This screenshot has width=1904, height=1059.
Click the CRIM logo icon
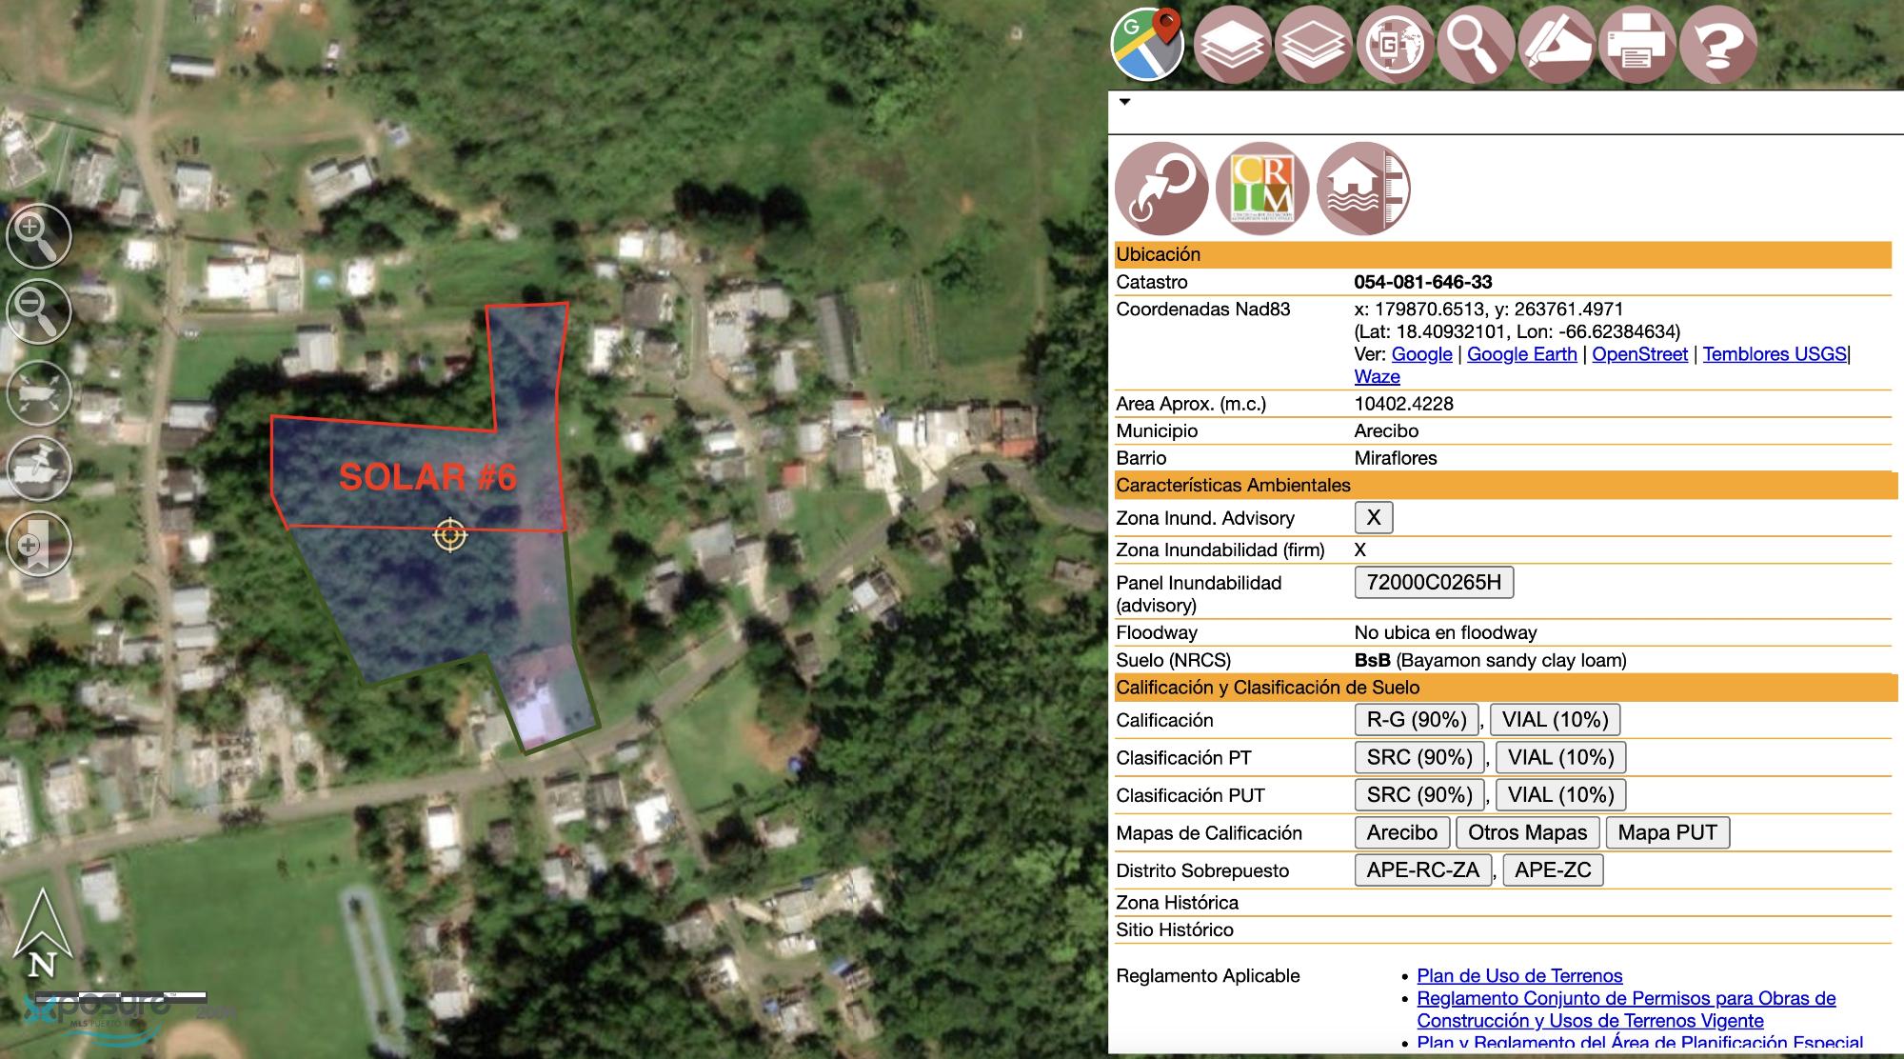1261,189
